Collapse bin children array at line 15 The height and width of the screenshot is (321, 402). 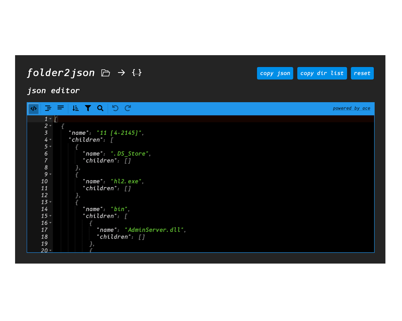[x=51, y=216]
